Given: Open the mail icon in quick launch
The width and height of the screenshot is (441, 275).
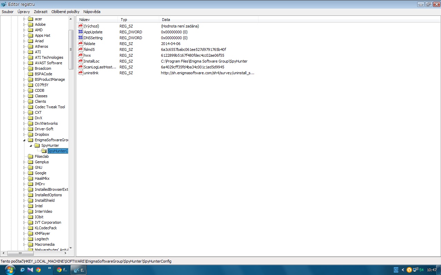Looking at the screenshot, I should point(30,270).
